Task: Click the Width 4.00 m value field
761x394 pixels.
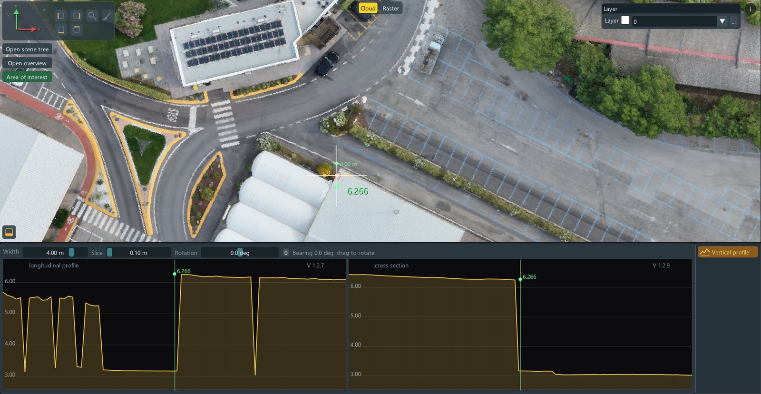Action: [x=55, y=253]
